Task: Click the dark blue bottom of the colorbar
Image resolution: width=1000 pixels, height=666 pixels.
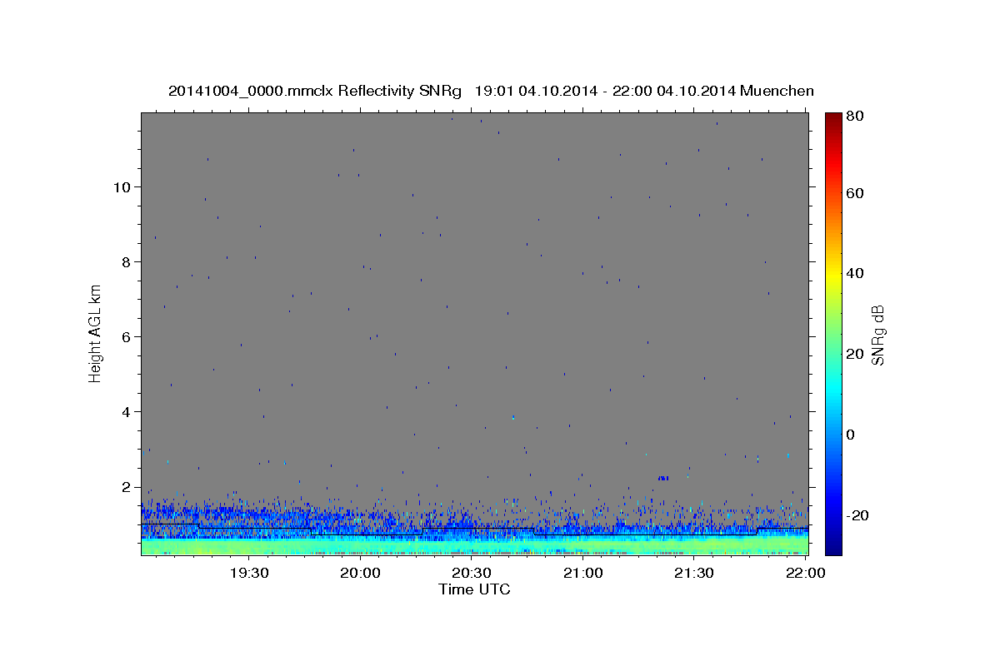Action: pyautogui.click(x=833, y=547)
